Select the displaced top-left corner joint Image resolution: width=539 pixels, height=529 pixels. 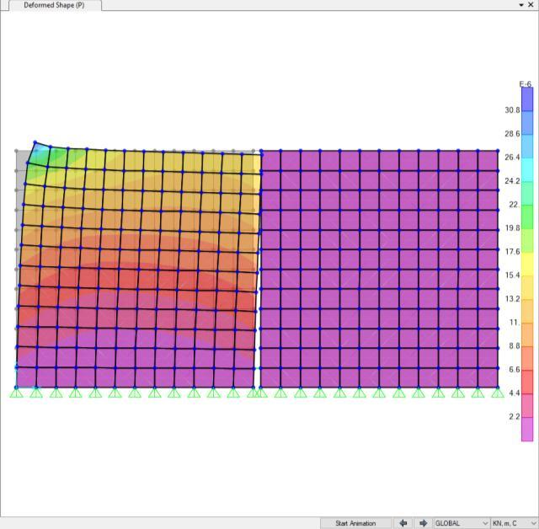35,142
